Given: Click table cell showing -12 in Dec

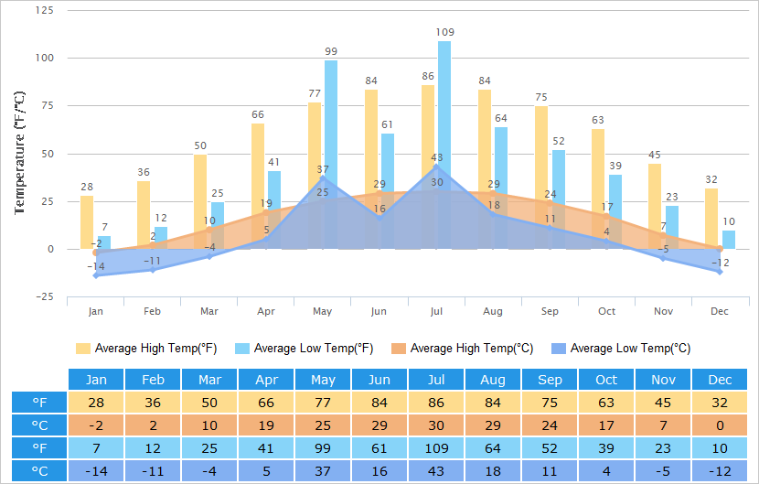Looking at the screenshot, I should pyautogui.click(x=720, y=471).
